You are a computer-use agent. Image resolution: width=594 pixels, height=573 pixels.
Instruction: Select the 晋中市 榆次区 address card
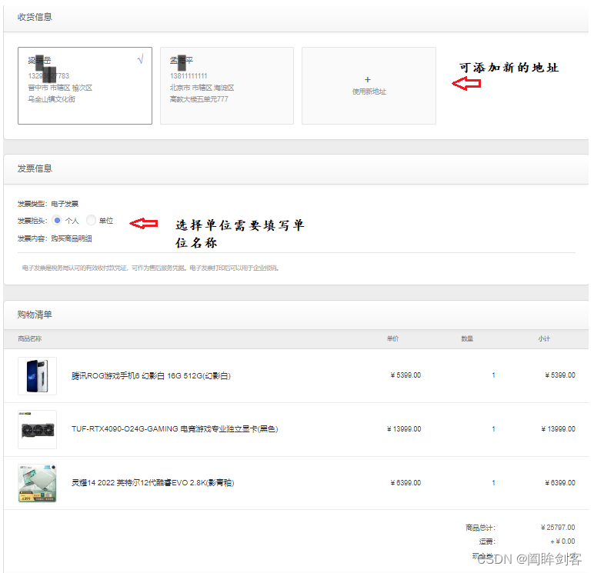85,85
